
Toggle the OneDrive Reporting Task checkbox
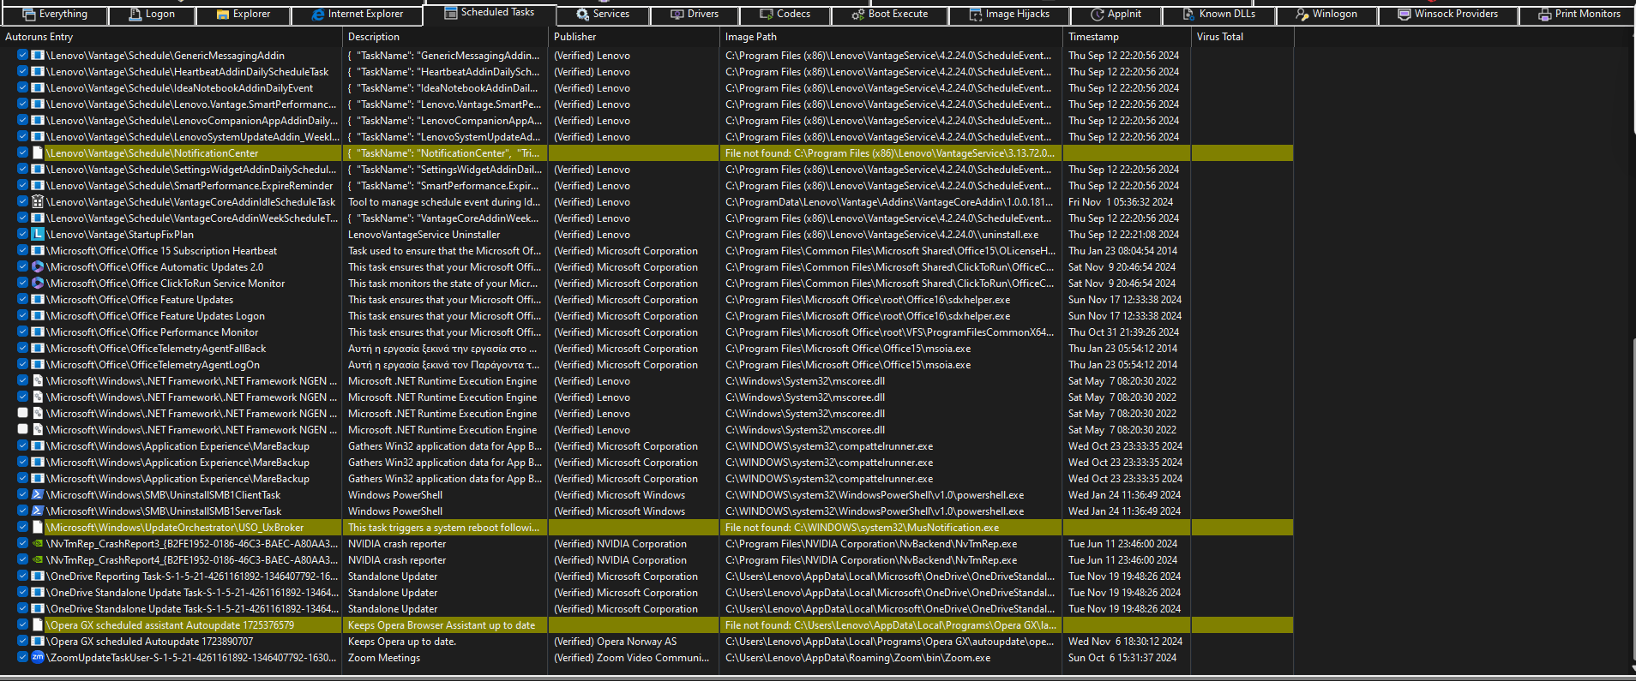[x=23, y=576]
